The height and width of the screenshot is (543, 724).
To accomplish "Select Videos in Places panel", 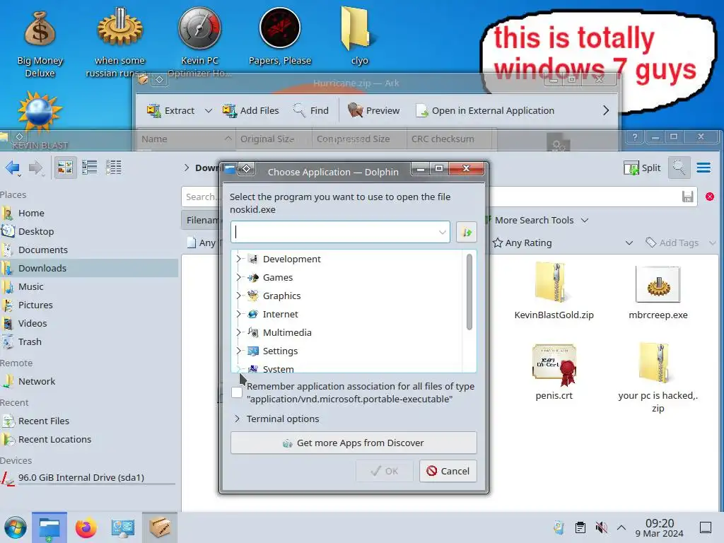I will click(x=89, y=324).
